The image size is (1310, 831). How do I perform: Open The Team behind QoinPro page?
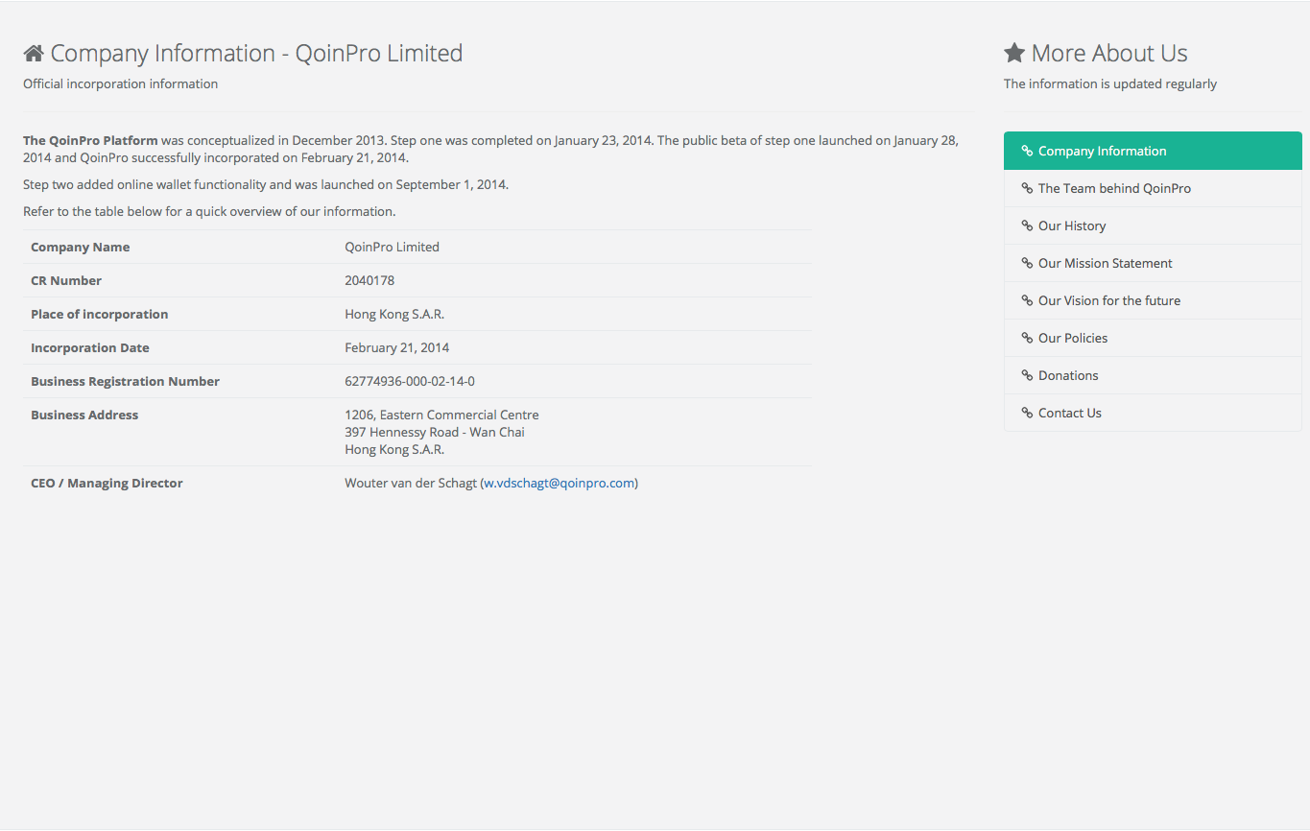[x=1153, y=188]
